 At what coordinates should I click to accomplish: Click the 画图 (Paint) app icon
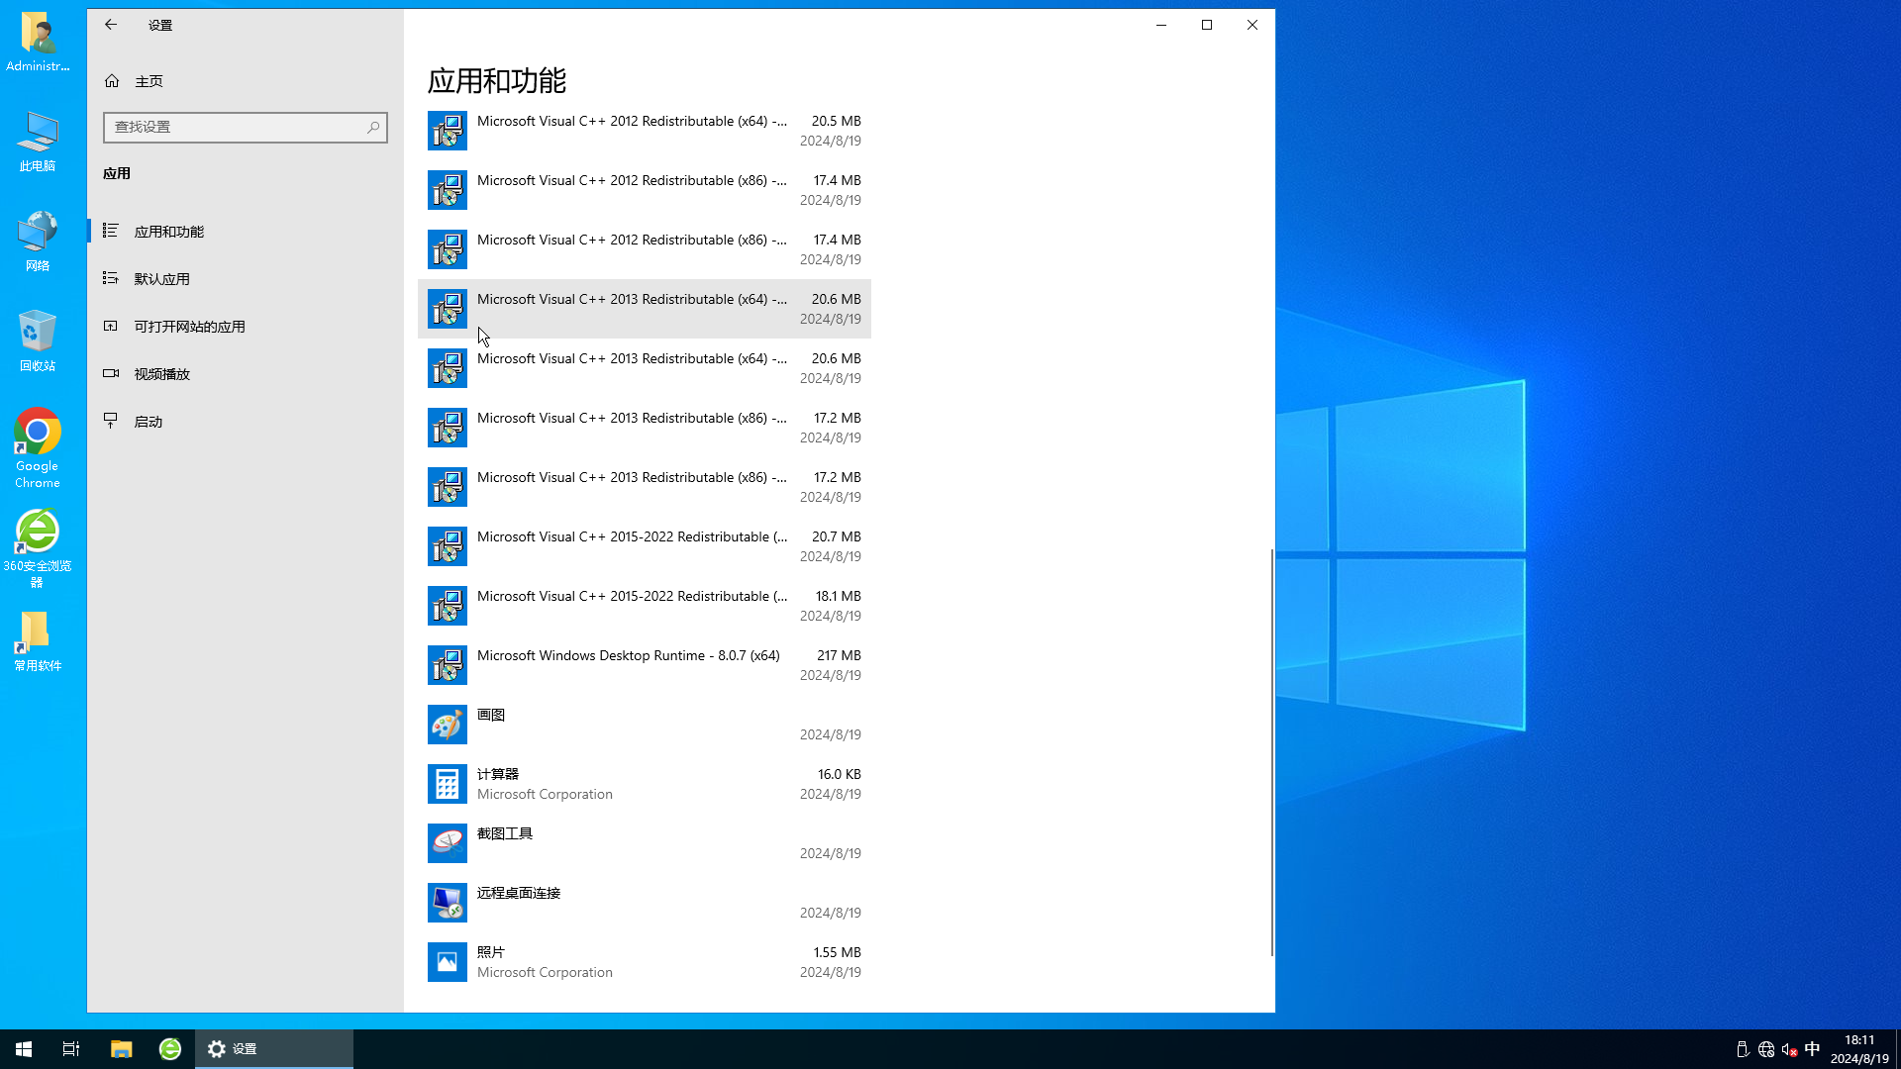(447, 725)
